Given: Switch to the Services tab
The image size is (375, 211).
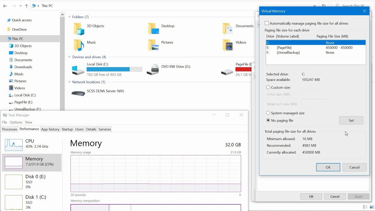Looking at the screenshot, I should click(x=105, y=129).
